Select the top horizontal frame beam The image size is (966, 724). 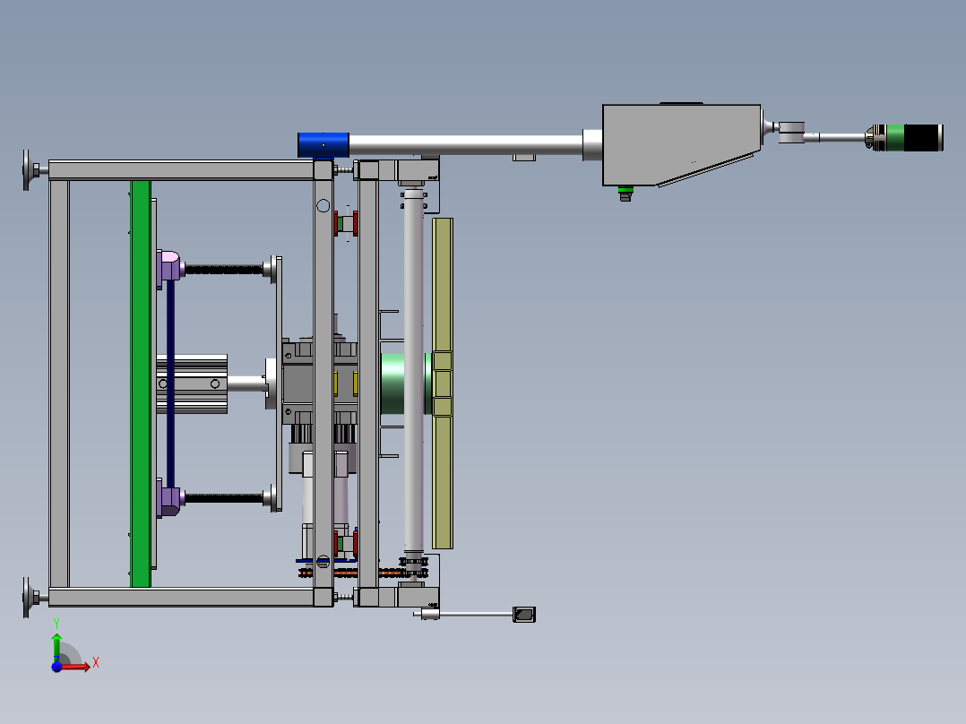click(x=181, y=170)
